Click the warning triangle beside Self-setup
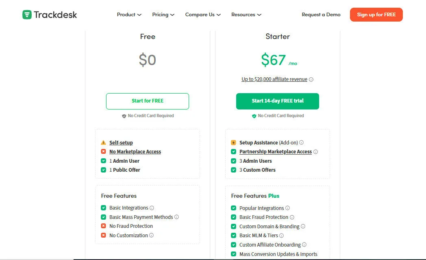This screenshot has height=260, width=426. [x=104, y=142]
